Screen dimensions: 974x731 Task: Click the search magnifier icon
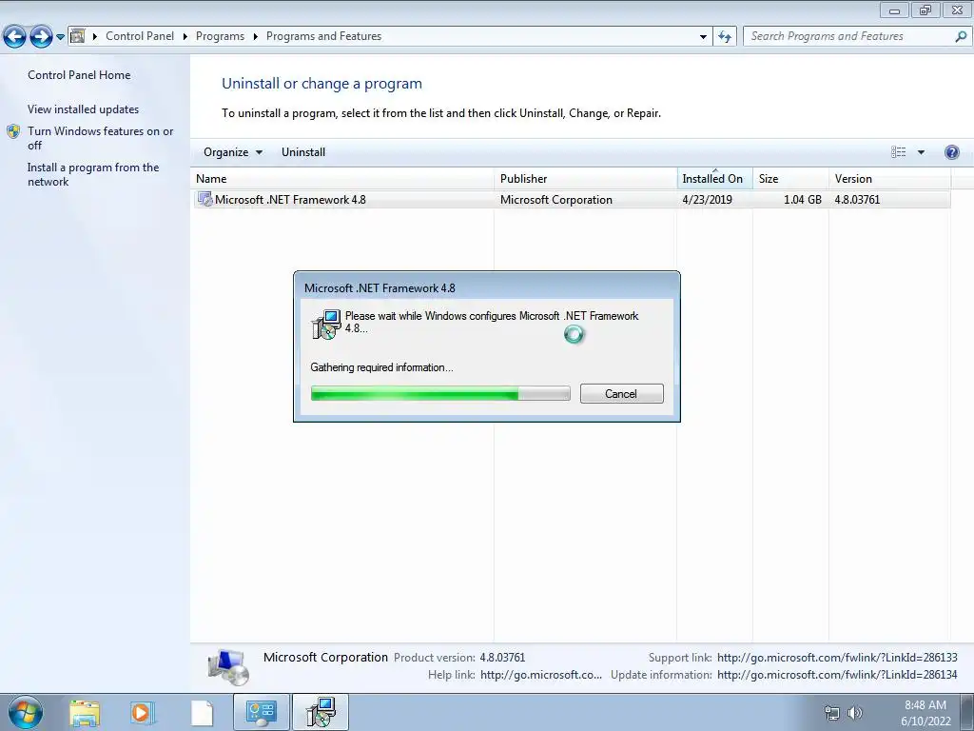click(961, 36)
